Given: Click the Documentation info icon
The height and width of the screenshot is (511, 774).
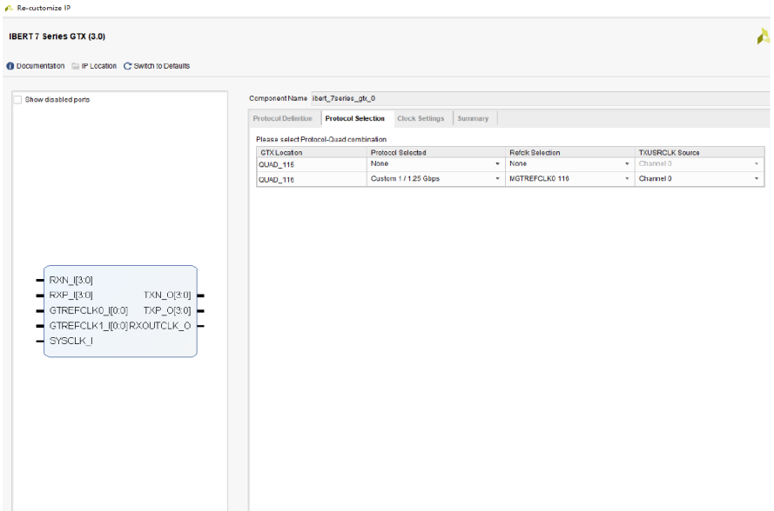Looking at the screenshot, I should coord(10,66).
